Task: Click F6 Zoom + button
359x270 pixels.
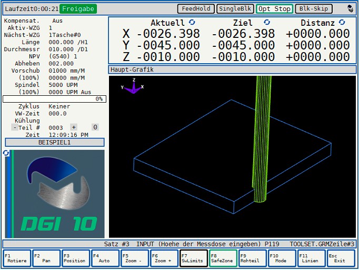Action: pyautogui.click(x=164, y=258)
